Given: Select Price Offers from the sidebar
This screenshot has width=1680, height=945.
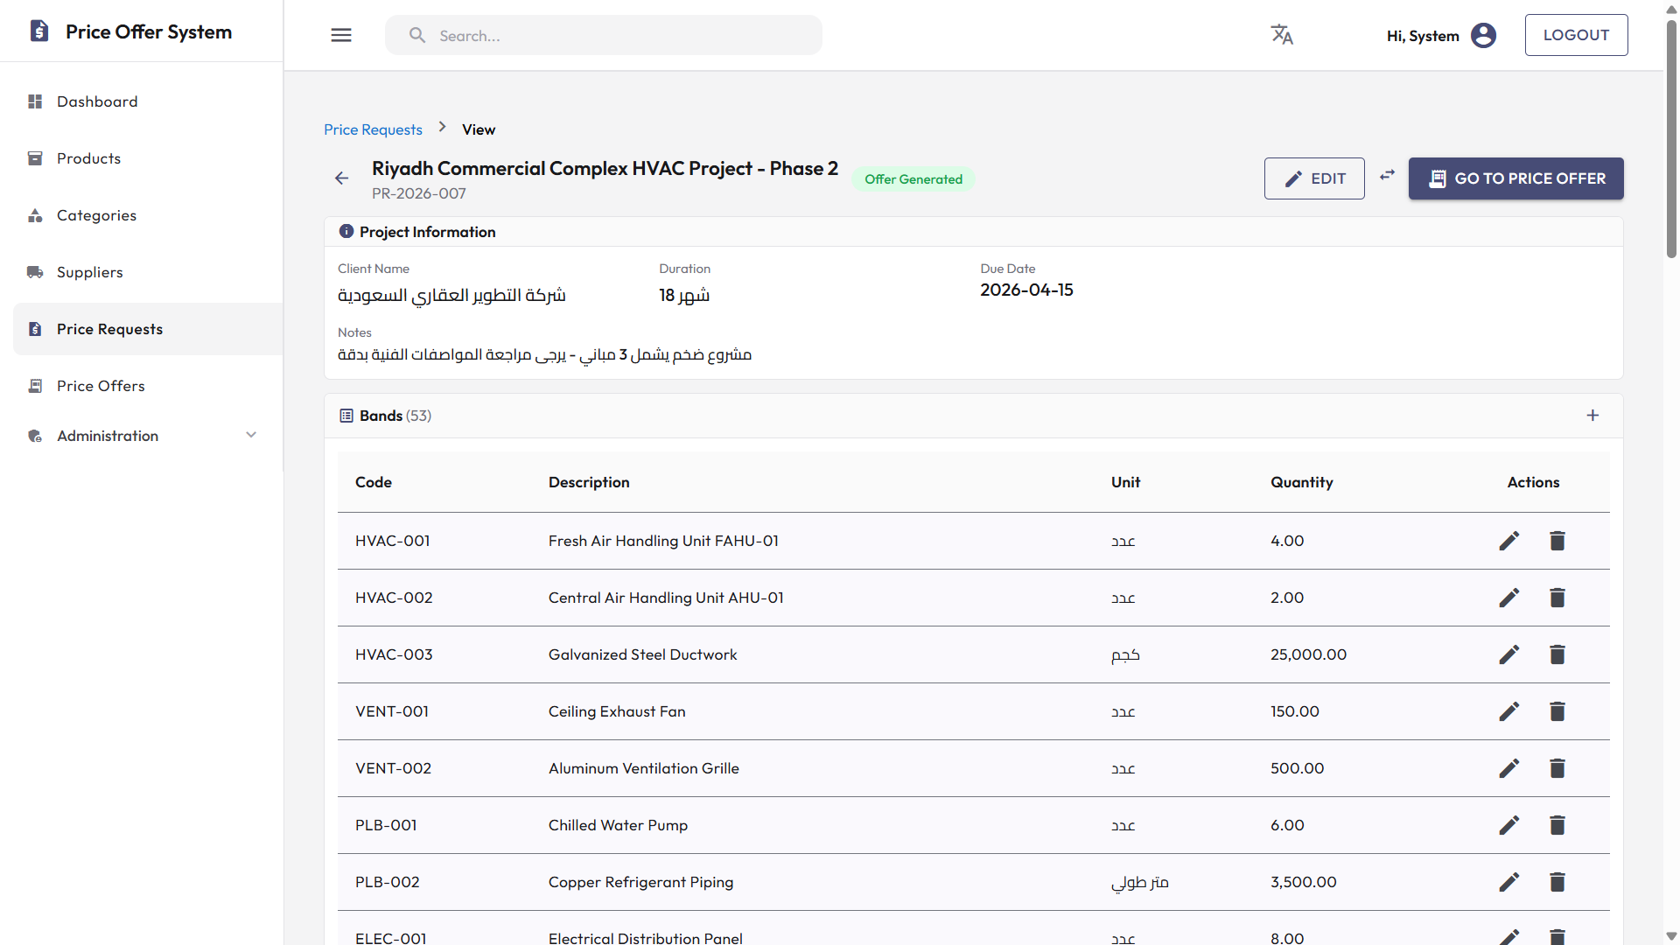Looking at the screenshot, I should point(100,385).
